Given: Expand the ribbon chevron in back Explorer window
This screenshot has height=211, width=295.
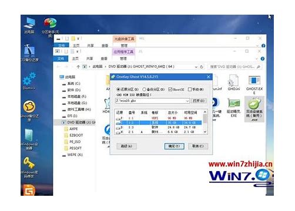Looking at the screenshot, I should tap(257, 46).
